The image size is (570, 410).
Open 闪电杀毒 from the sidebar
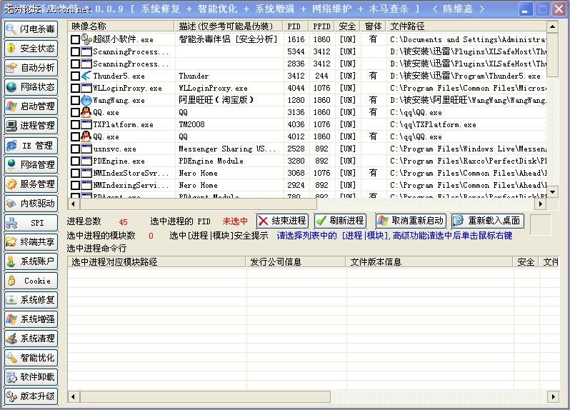click(31, 29)
